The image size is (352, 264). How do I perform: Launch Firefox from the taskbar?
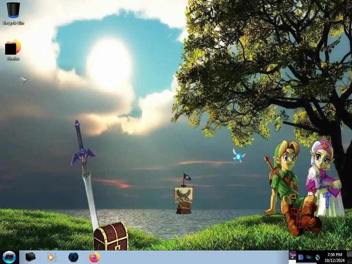(x=95, y=257)
